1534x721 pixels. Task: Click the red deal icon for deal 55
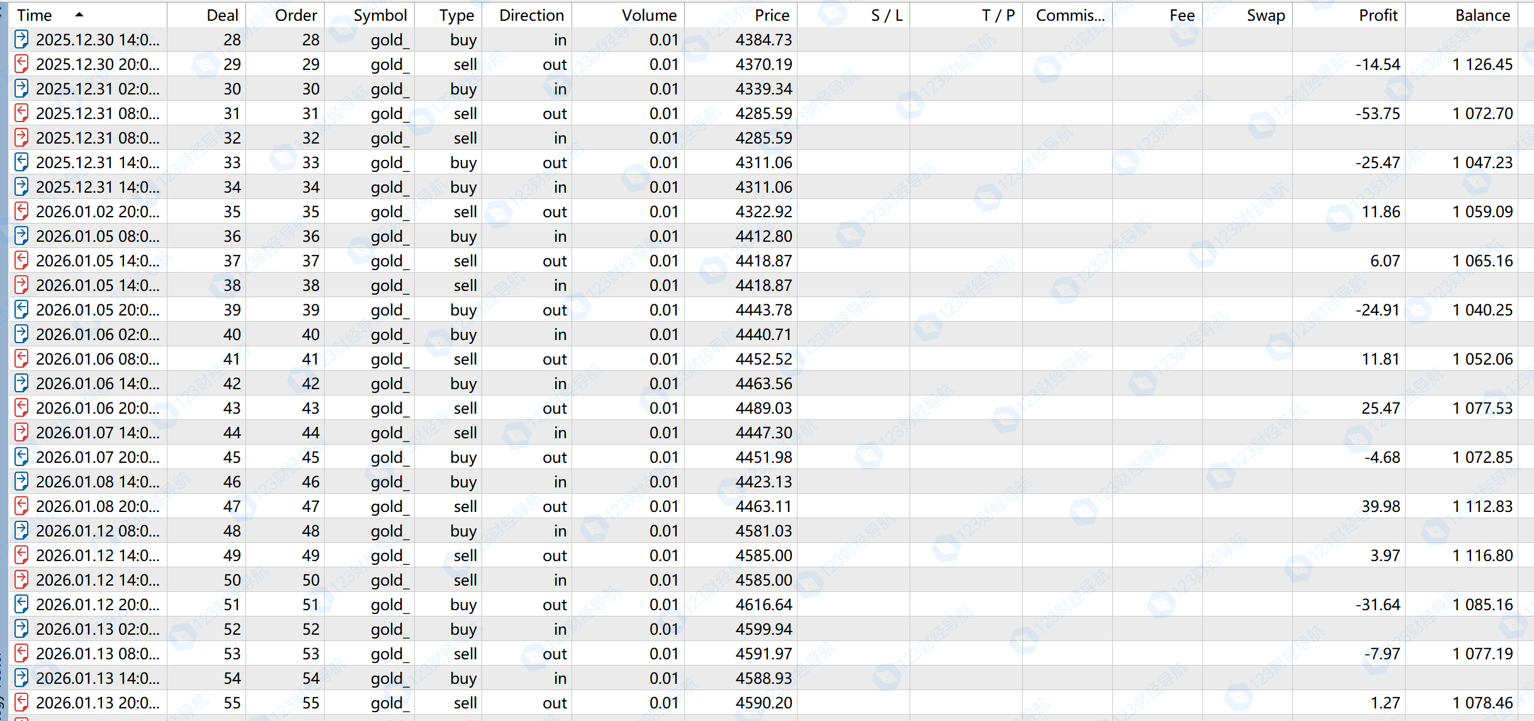21,703
